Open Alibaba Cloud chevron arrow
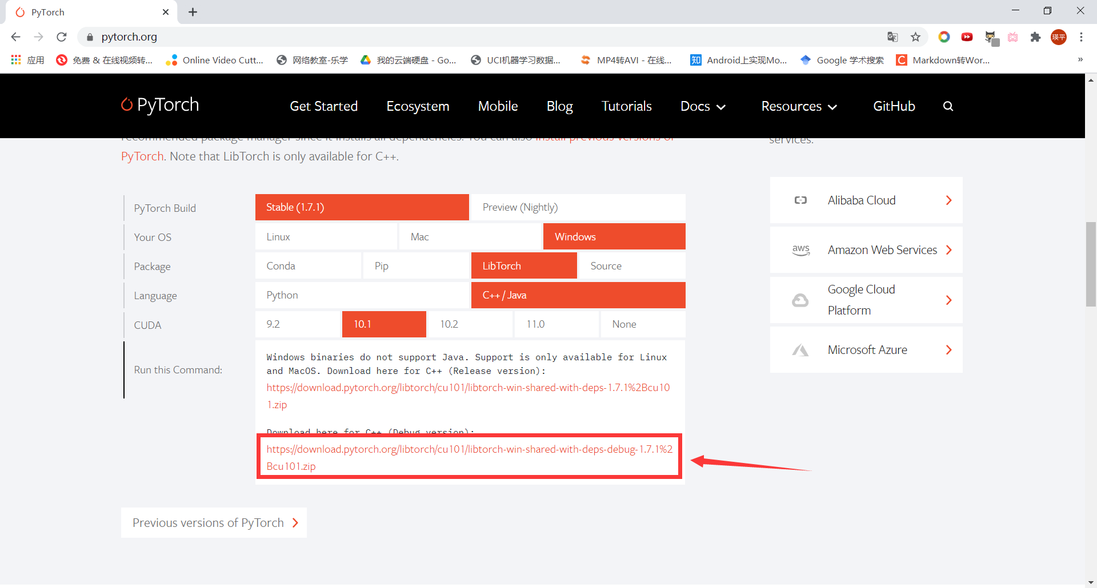 click(948, 200)
